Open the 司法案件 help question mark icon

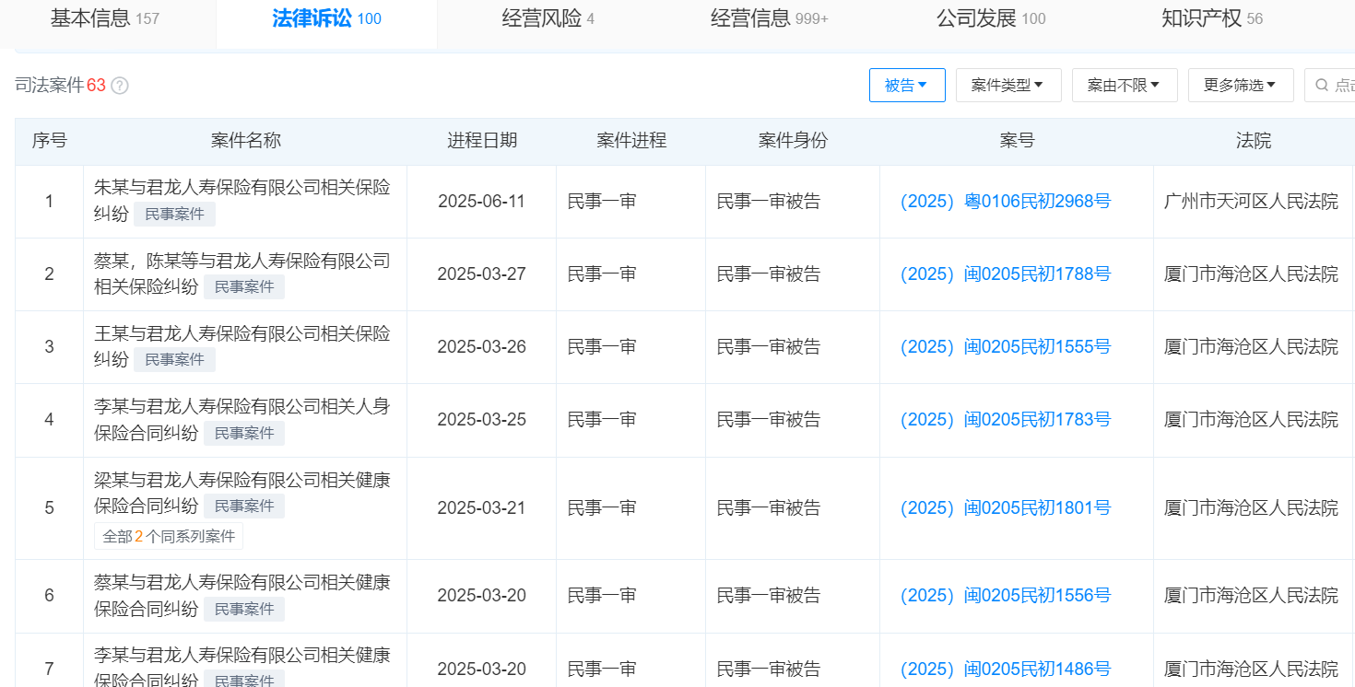(x=118, y=85)
